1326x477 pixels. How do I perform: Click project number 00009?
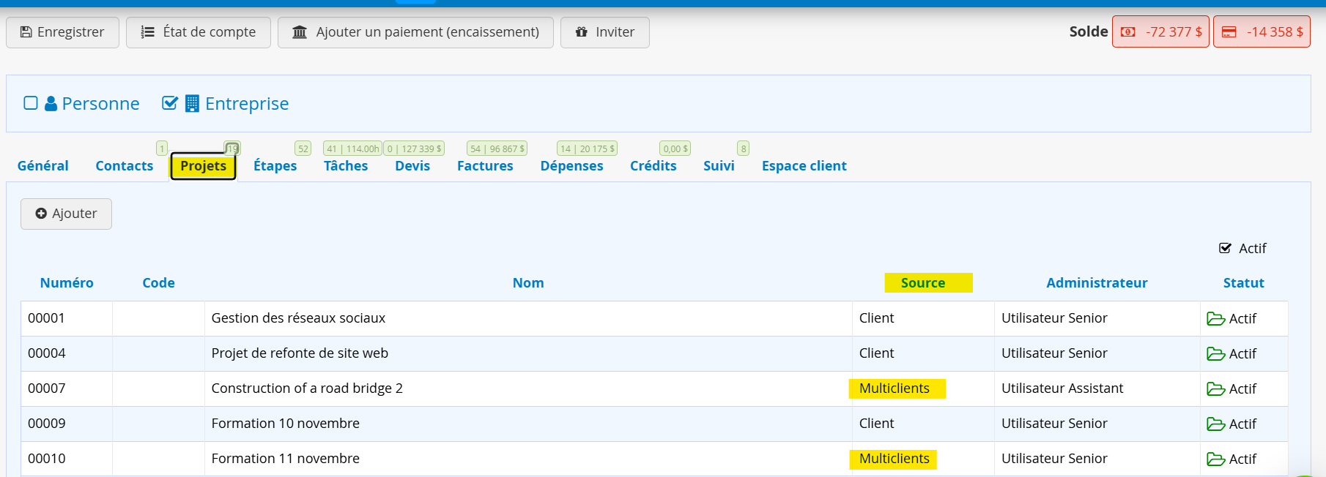(47, 424)
